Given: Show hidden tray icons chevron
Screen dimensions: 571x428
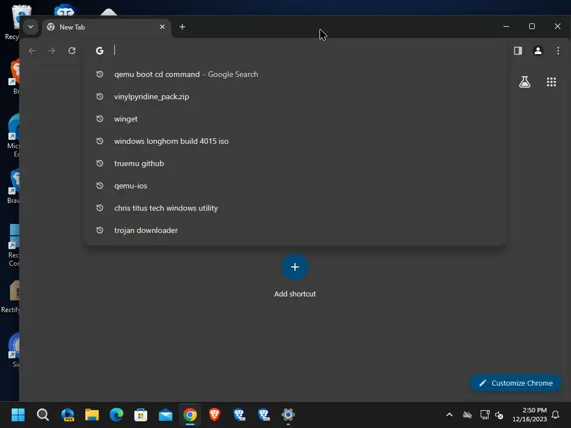Looking at the screenshot, I should [449, 415].
